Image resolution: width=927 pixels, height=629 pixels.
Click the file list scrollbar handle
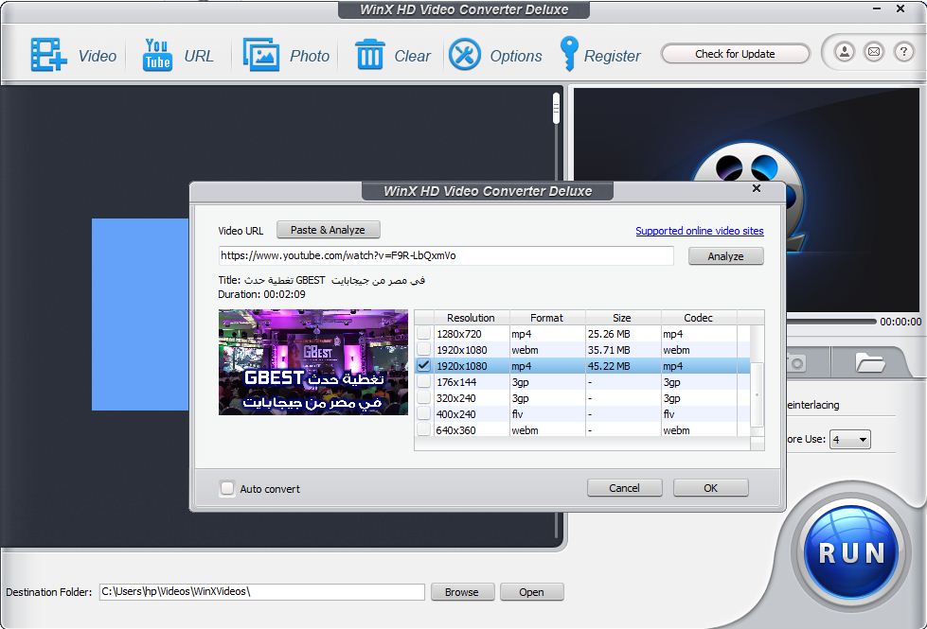pos(557,108)
